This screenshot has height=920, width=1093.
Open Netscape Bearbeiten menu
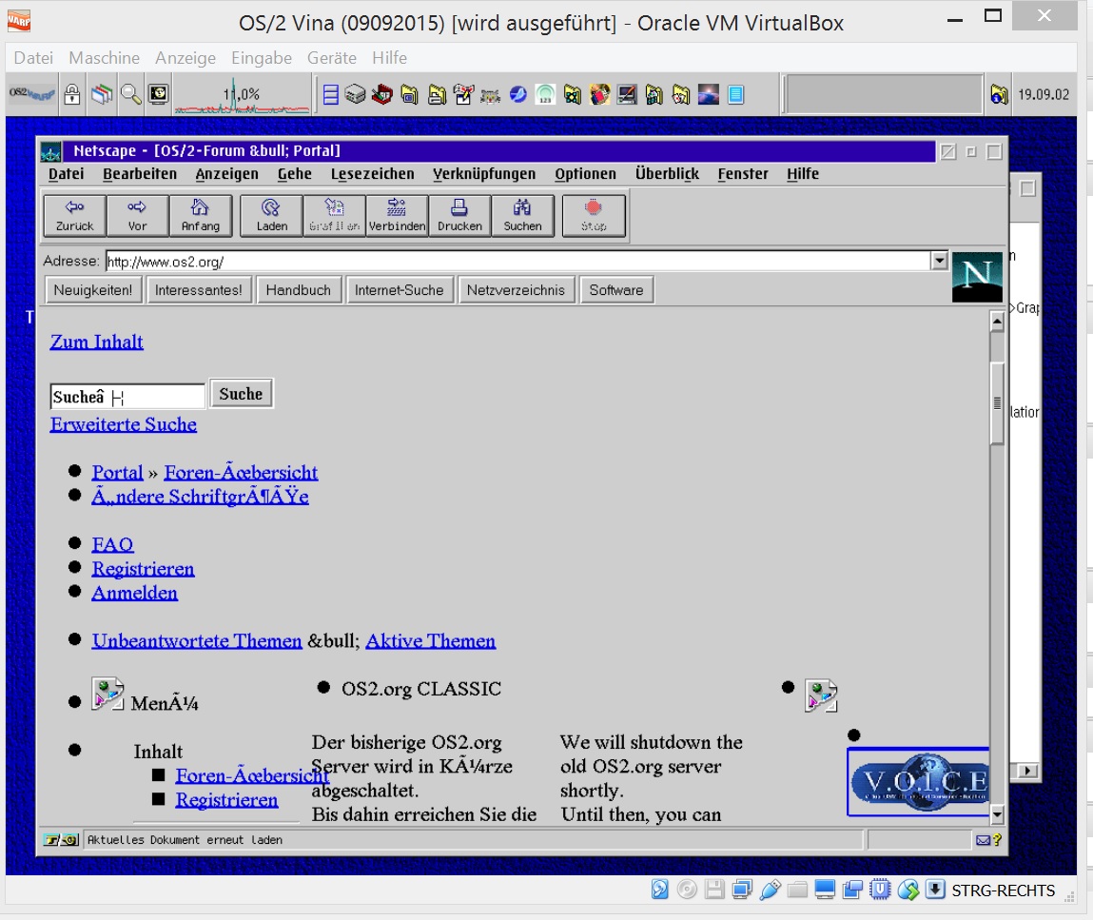(x=140, y=173)
